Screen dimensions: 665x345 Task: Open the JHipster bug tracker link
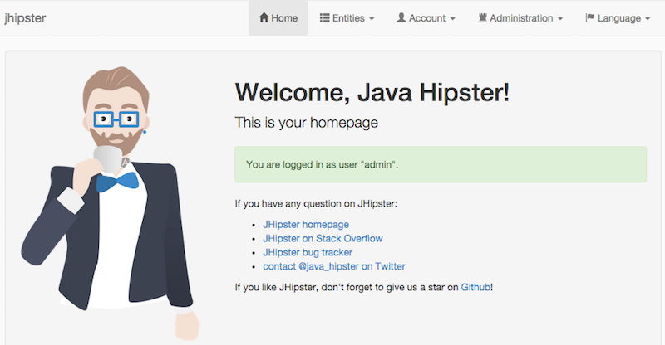coord(308,252)
